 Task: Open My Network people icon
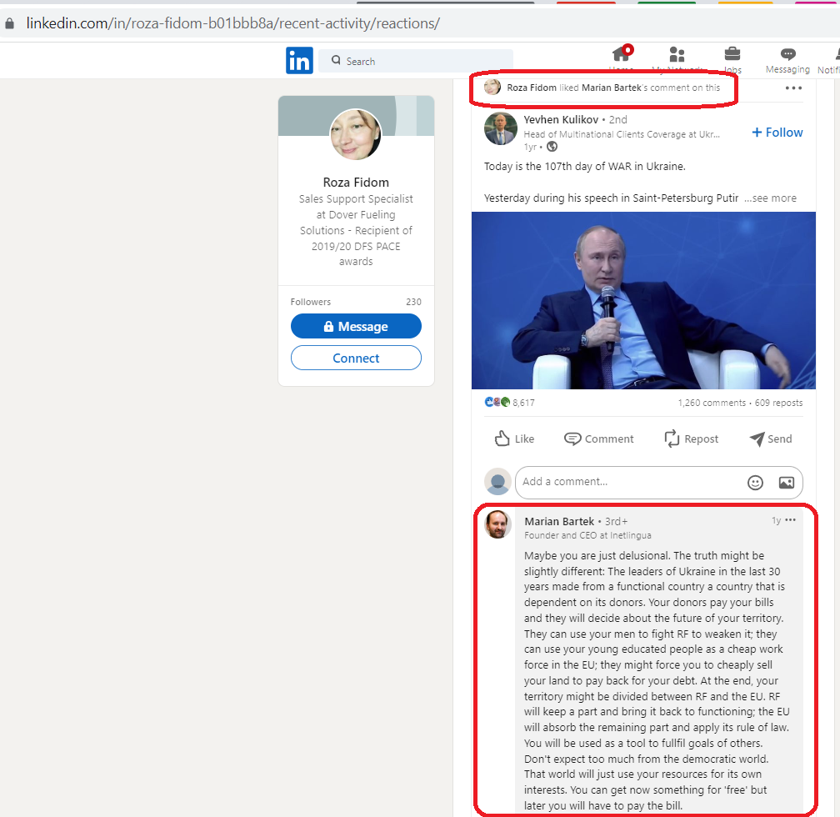[677, 54]
